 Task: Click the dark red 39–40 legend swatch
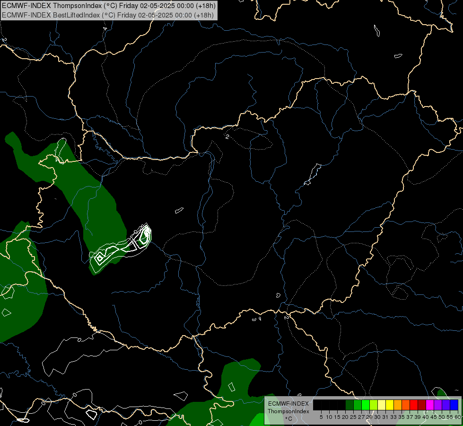(422, 405)
